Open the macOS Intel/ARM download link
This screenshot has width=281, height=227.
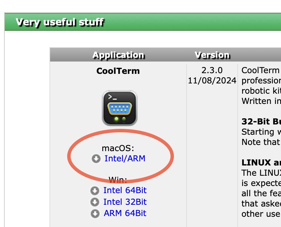point(125,158)
